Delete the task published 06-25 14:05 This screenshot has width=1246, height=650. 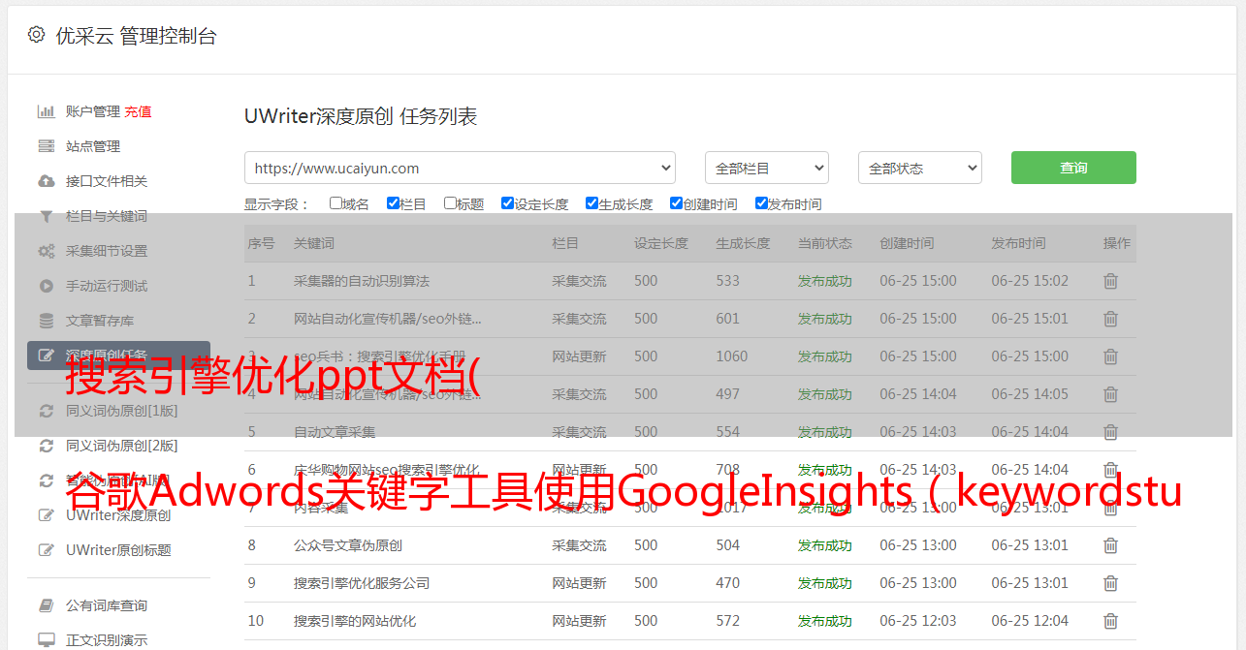1111,394
